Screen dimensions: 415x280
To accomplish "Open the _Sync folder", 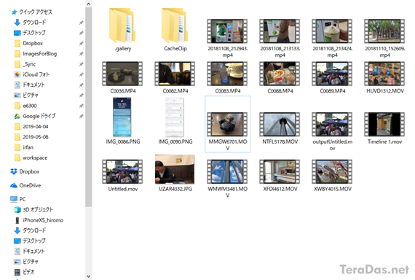I will pyautogui.click(x=25, y=64).
